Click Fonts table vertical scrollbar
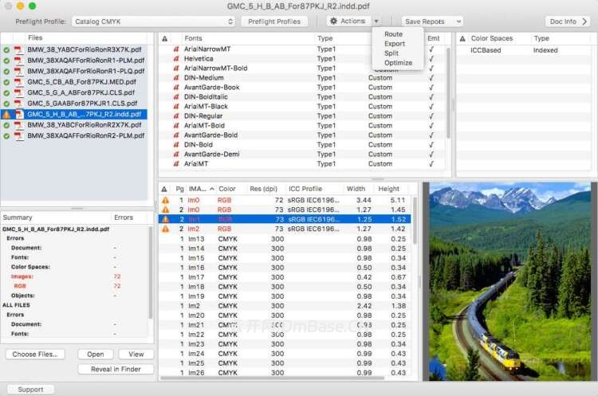The image size is (598, 396). (448, 92)
